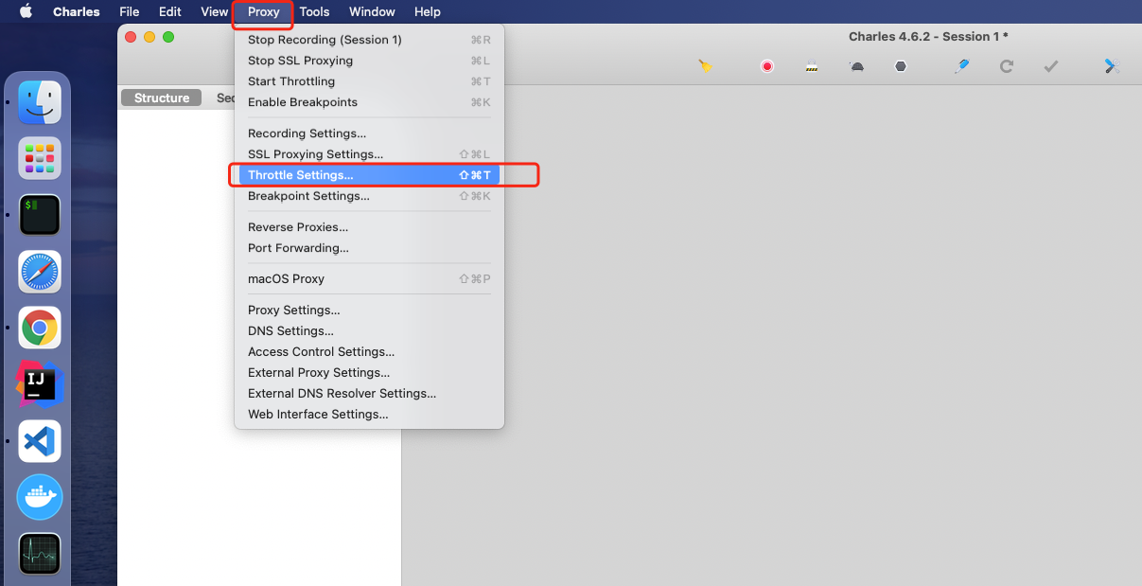Open Access Control Settings...

tap(369, 352)
